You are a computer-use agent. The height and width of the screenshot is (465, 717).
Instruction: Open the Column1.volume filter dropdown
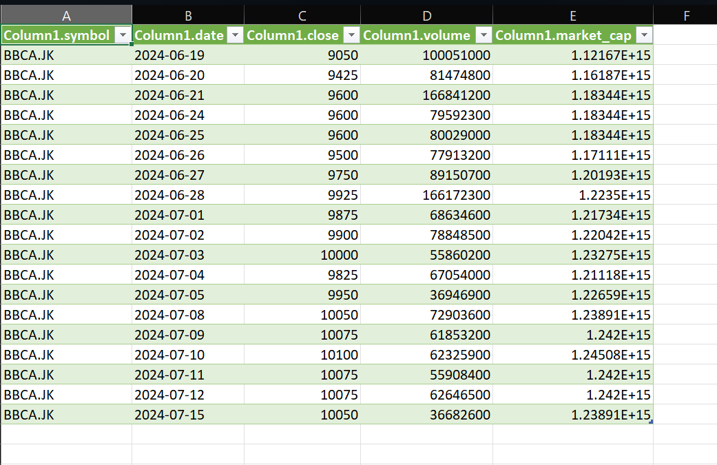484,34
